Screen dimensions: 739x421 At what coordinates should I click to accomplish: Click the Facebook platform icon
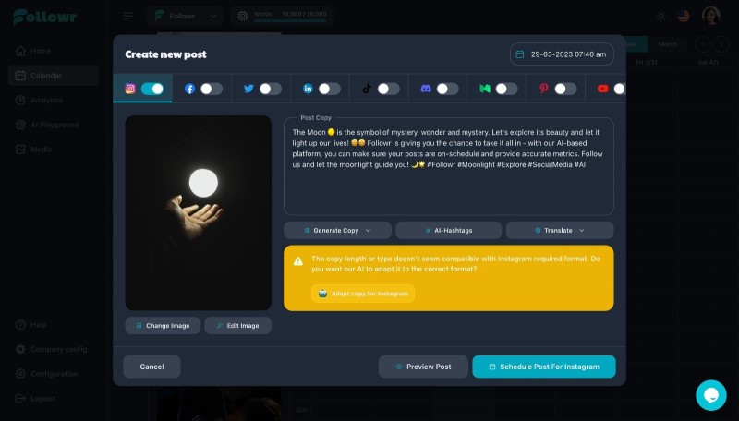point(189,89)
